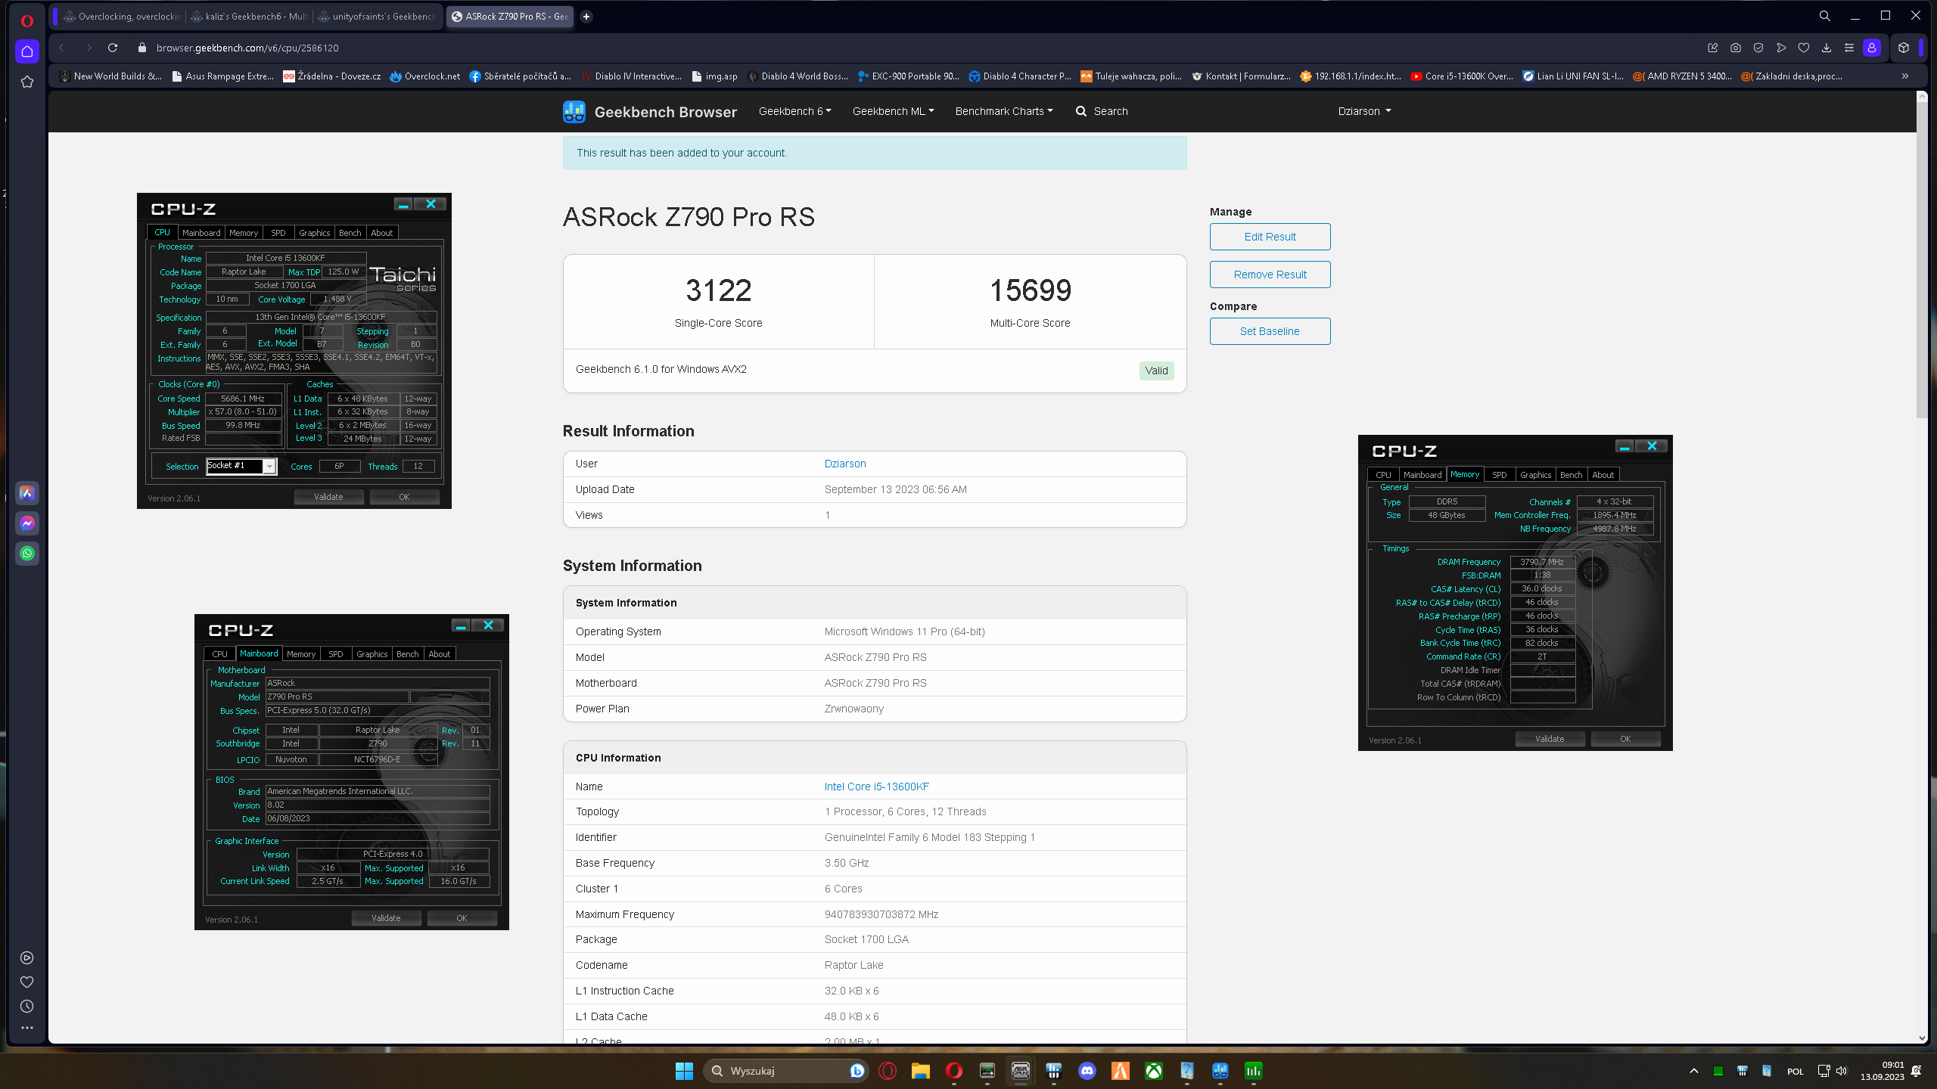
Task: Open Opera sidebar player icon
Action: pos(27,958)
